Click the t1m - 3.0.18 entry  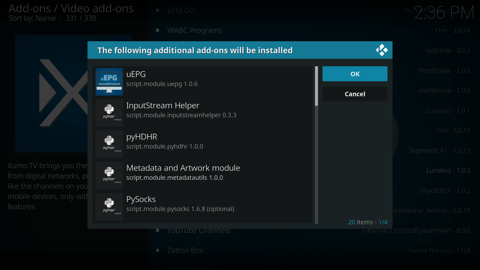point(453,130)
